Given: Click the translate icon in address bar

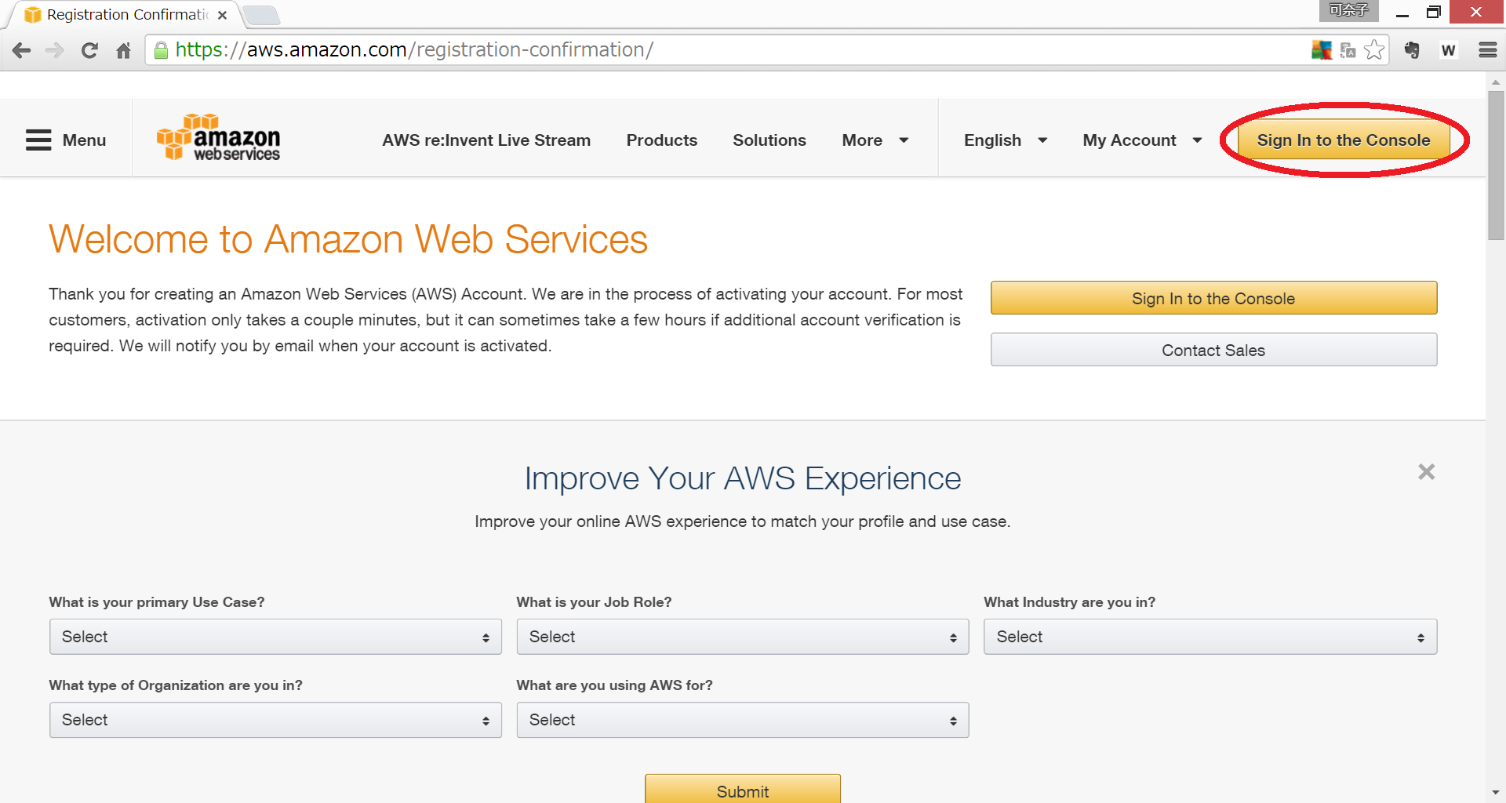Looking at the screenshot, I should click(x=1348, y=50).
